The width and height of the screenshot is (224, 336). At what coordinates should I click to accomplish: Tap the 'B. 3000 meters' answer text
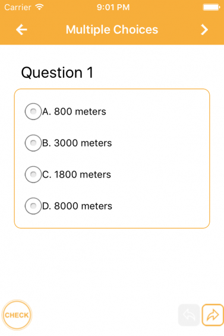pyautogui.click(x=77, y=143)
